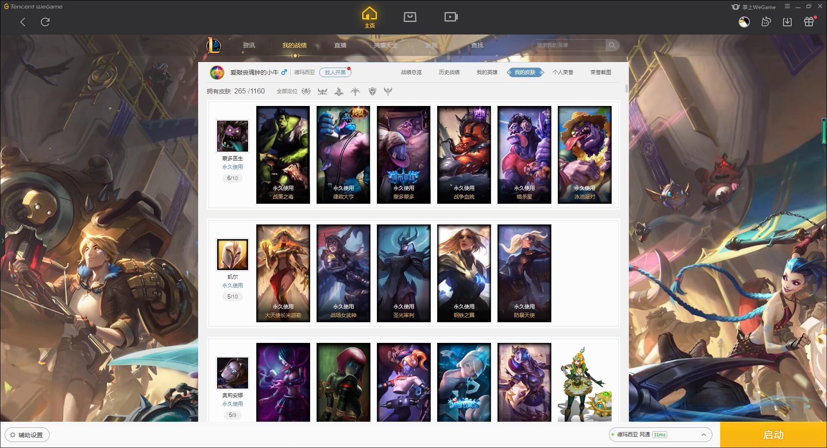This screenshot has height=448, width=827.
Task: Filter by last winged support role icon
Action: 388,91
